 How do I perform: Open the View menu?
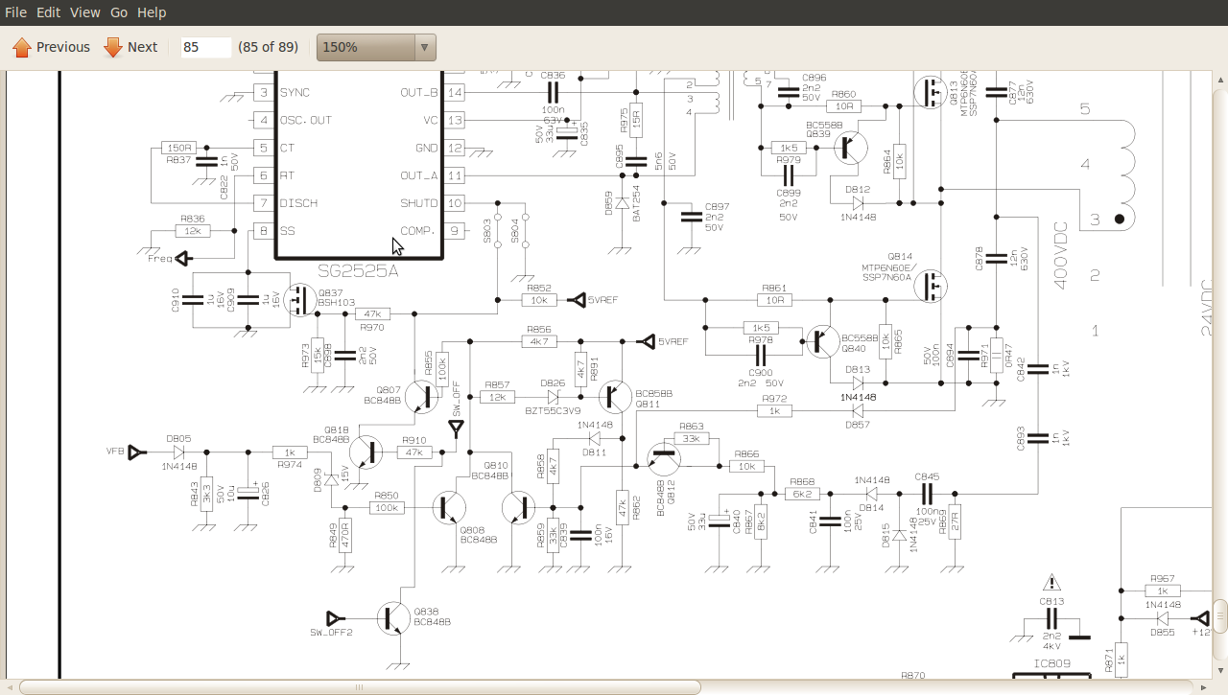(x=84, y=12)
